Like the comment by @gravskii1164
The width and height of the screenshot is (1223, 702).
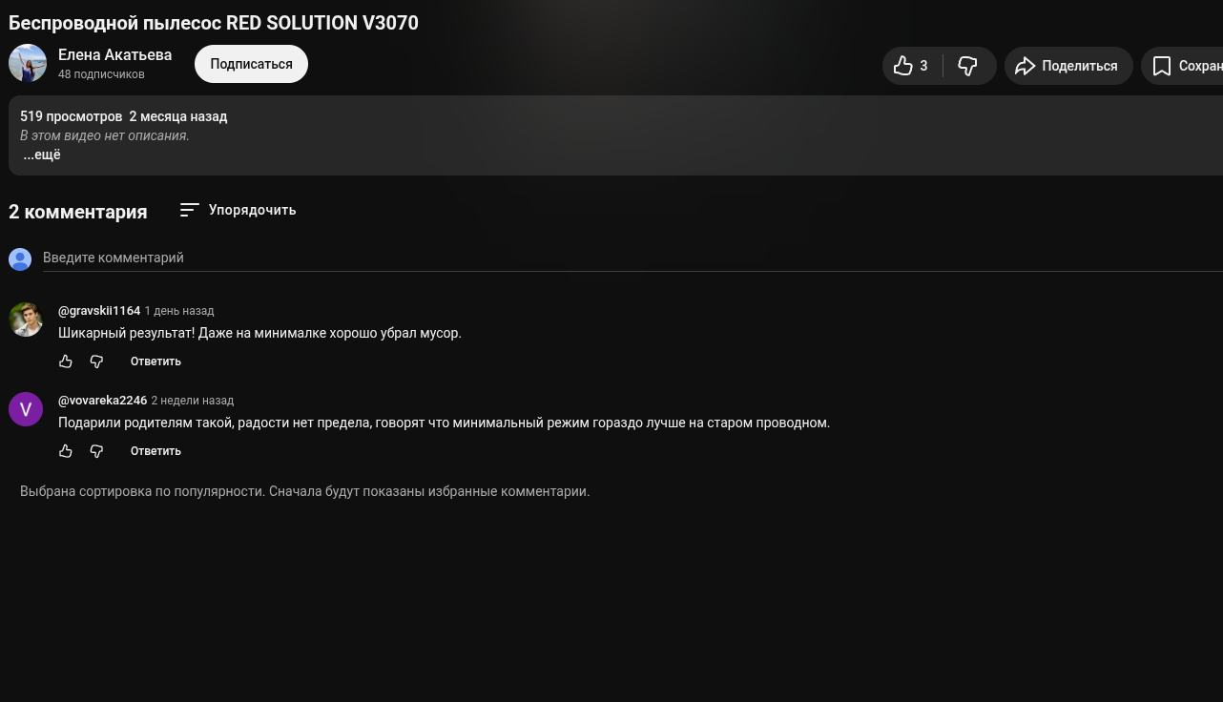pos(66,361)
